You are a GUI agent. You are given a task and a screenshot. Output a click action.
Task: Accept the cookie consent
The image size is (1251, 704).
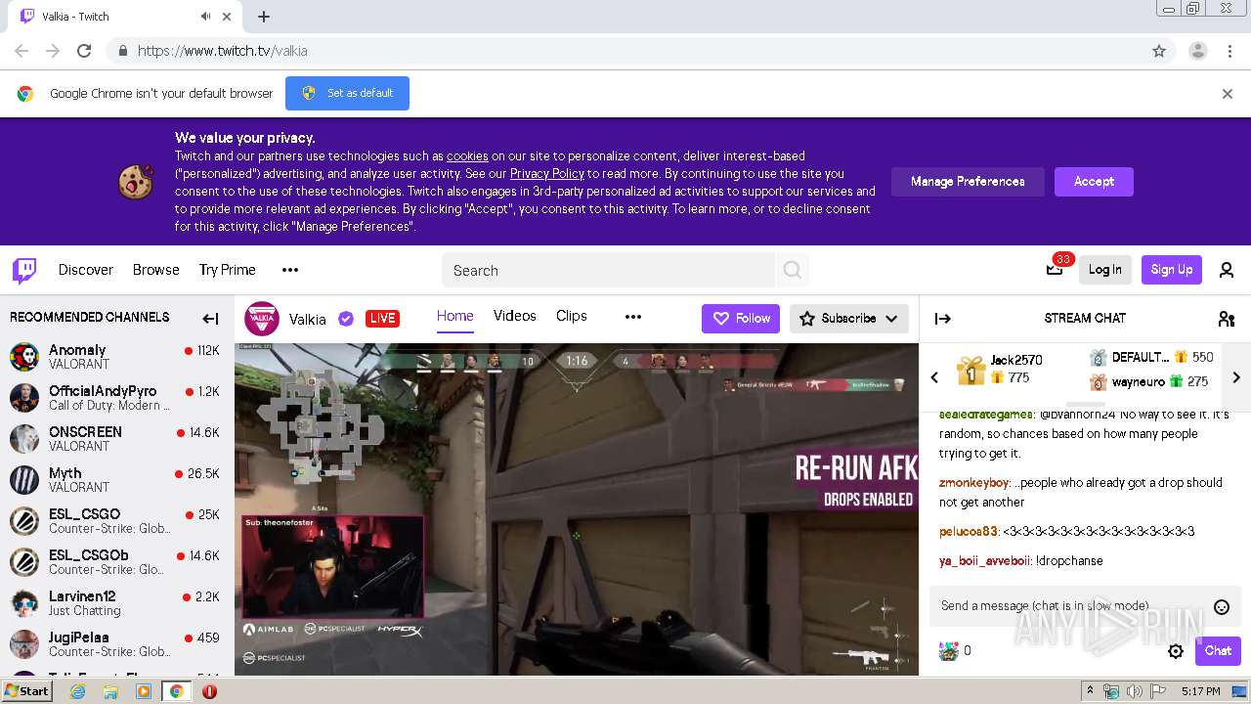(x=1094, y=182)
